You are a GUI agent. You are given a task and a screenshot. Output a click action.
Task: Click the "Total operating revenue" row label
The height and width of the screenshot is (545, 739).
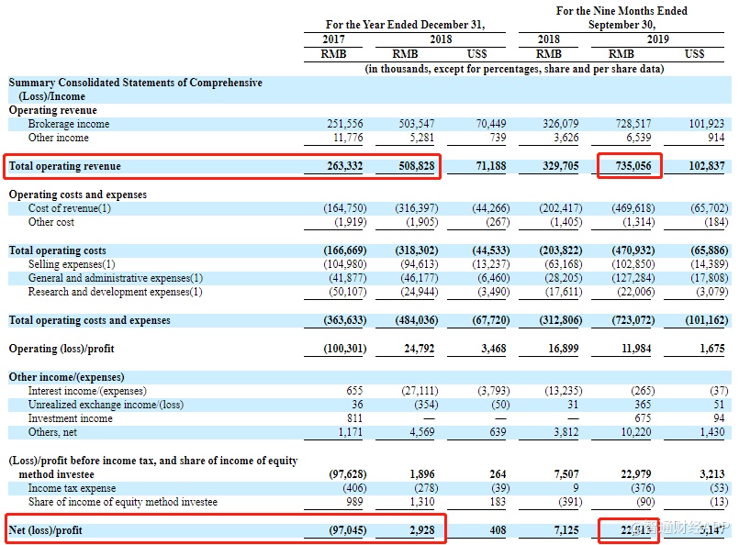tap(64, 166)
